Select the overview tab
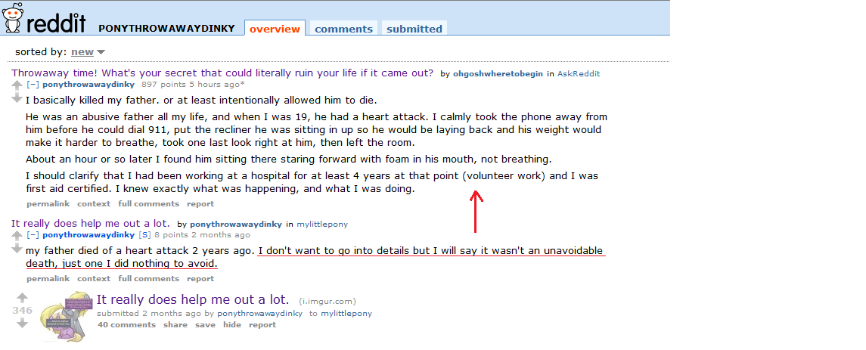The image size is (866, 350). (x=275, y=29)
